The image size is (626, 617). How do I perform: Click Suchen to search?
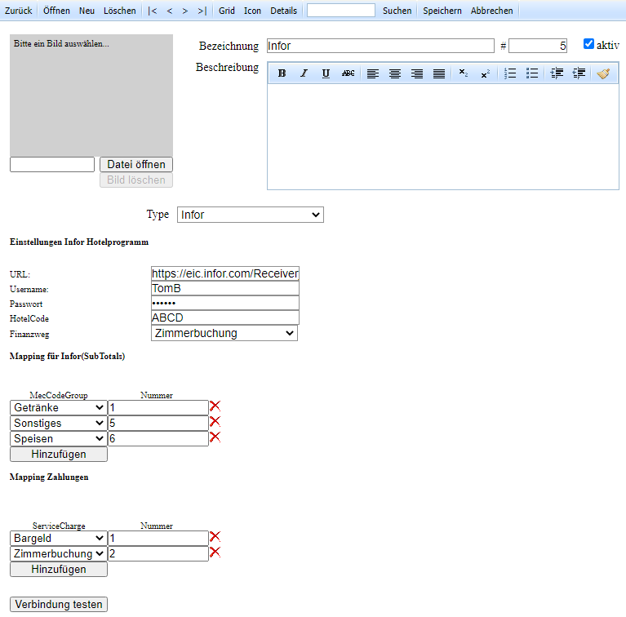tap(397, 11)
